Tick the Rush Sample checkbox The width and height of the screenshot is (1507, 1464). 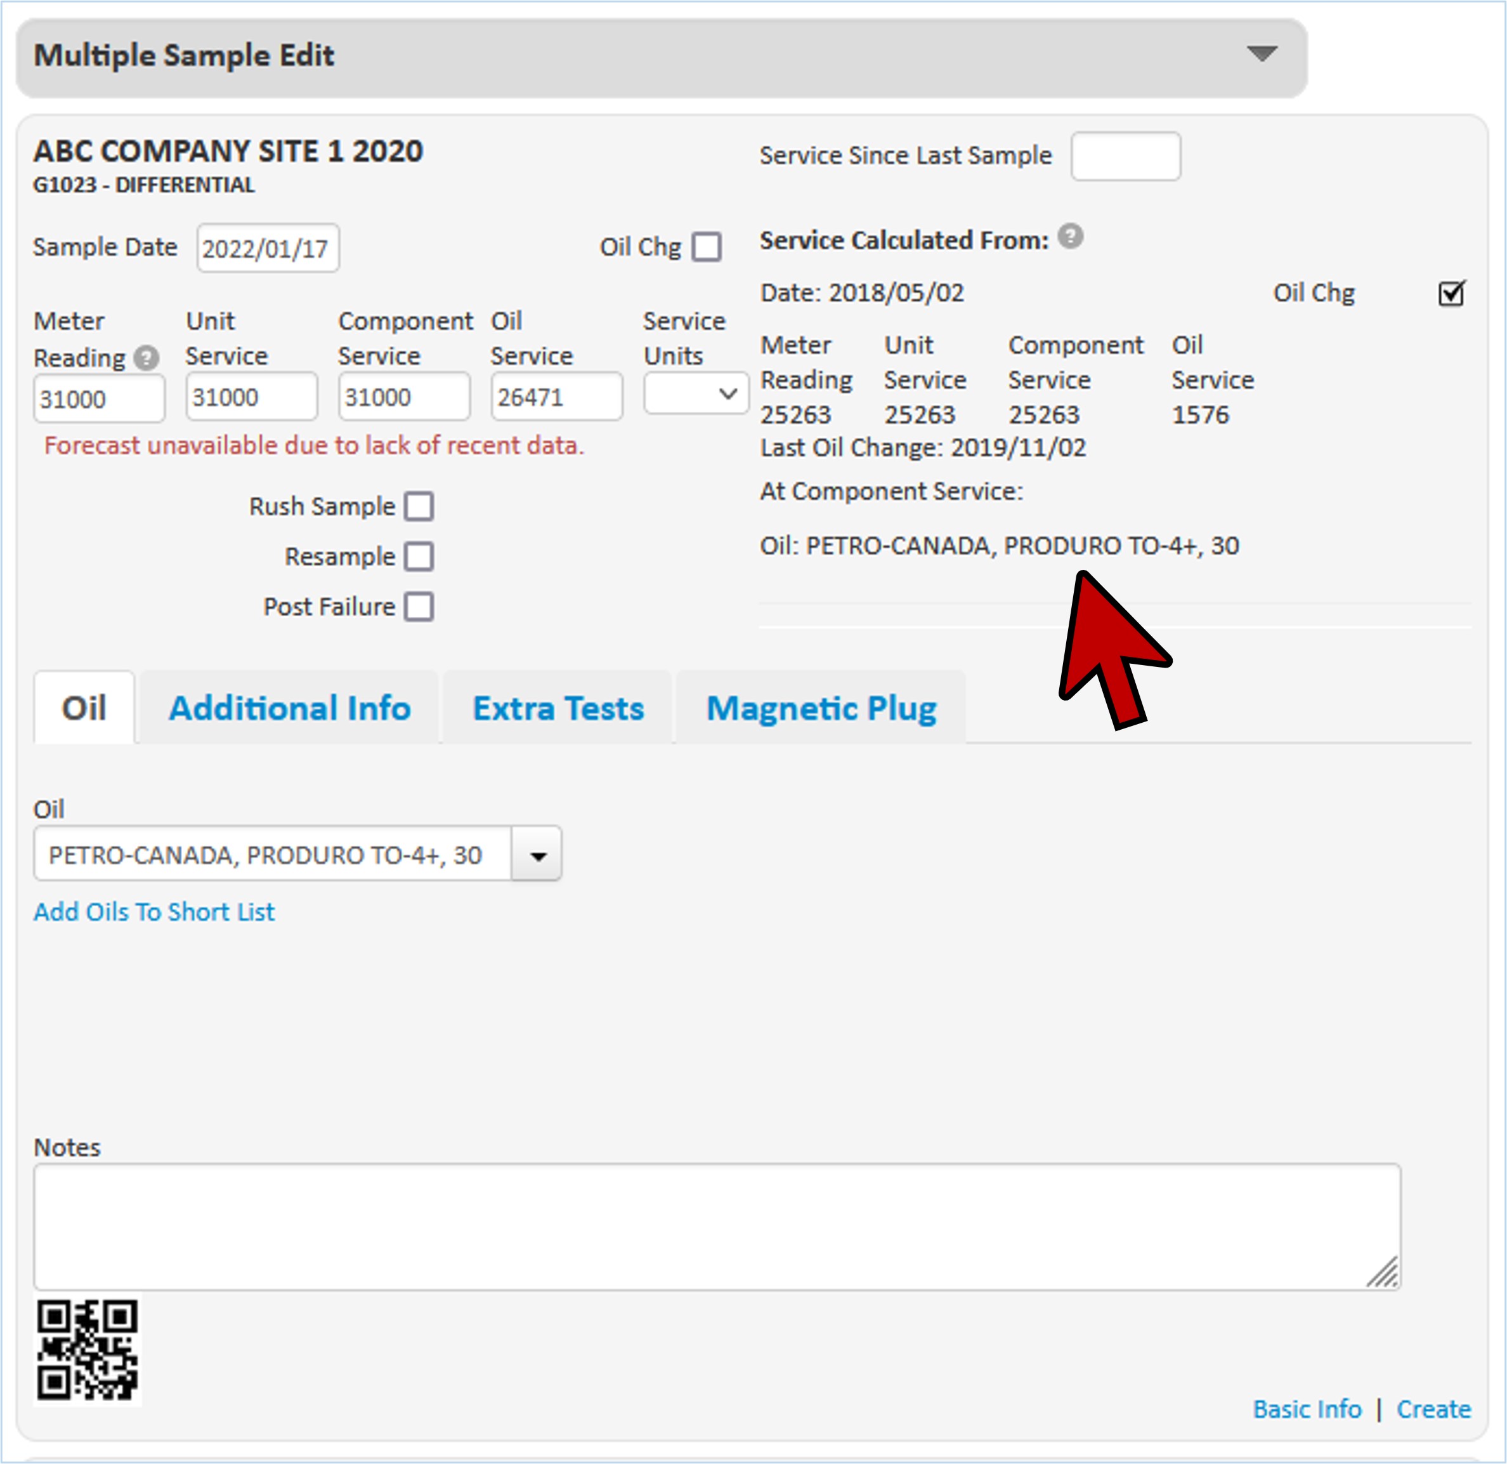tap(419, 507)
